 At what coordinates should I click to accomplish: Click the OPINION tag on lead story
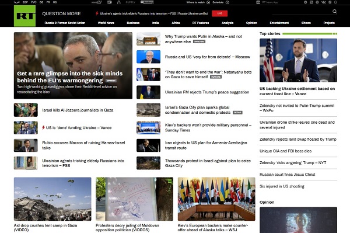111,81
